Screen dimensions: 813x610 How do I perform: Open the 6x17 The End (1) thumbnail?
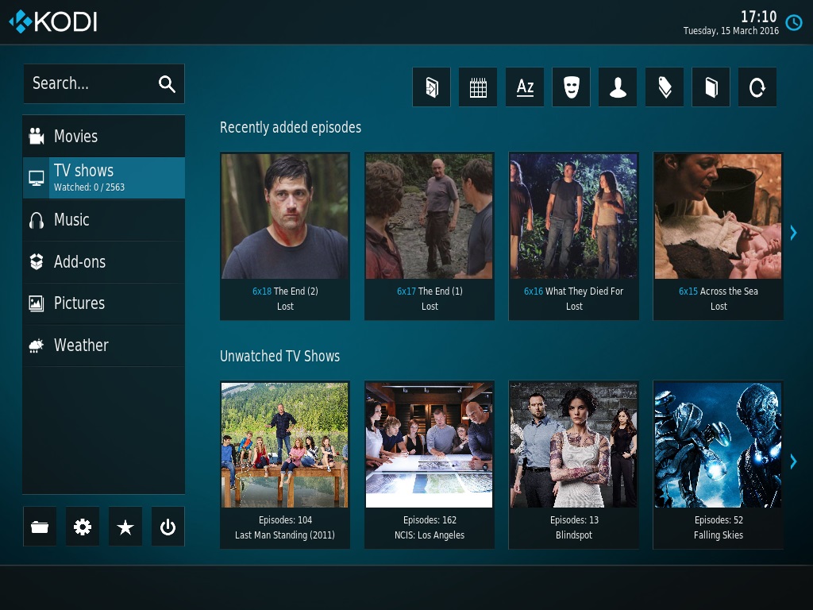[430, 216]
